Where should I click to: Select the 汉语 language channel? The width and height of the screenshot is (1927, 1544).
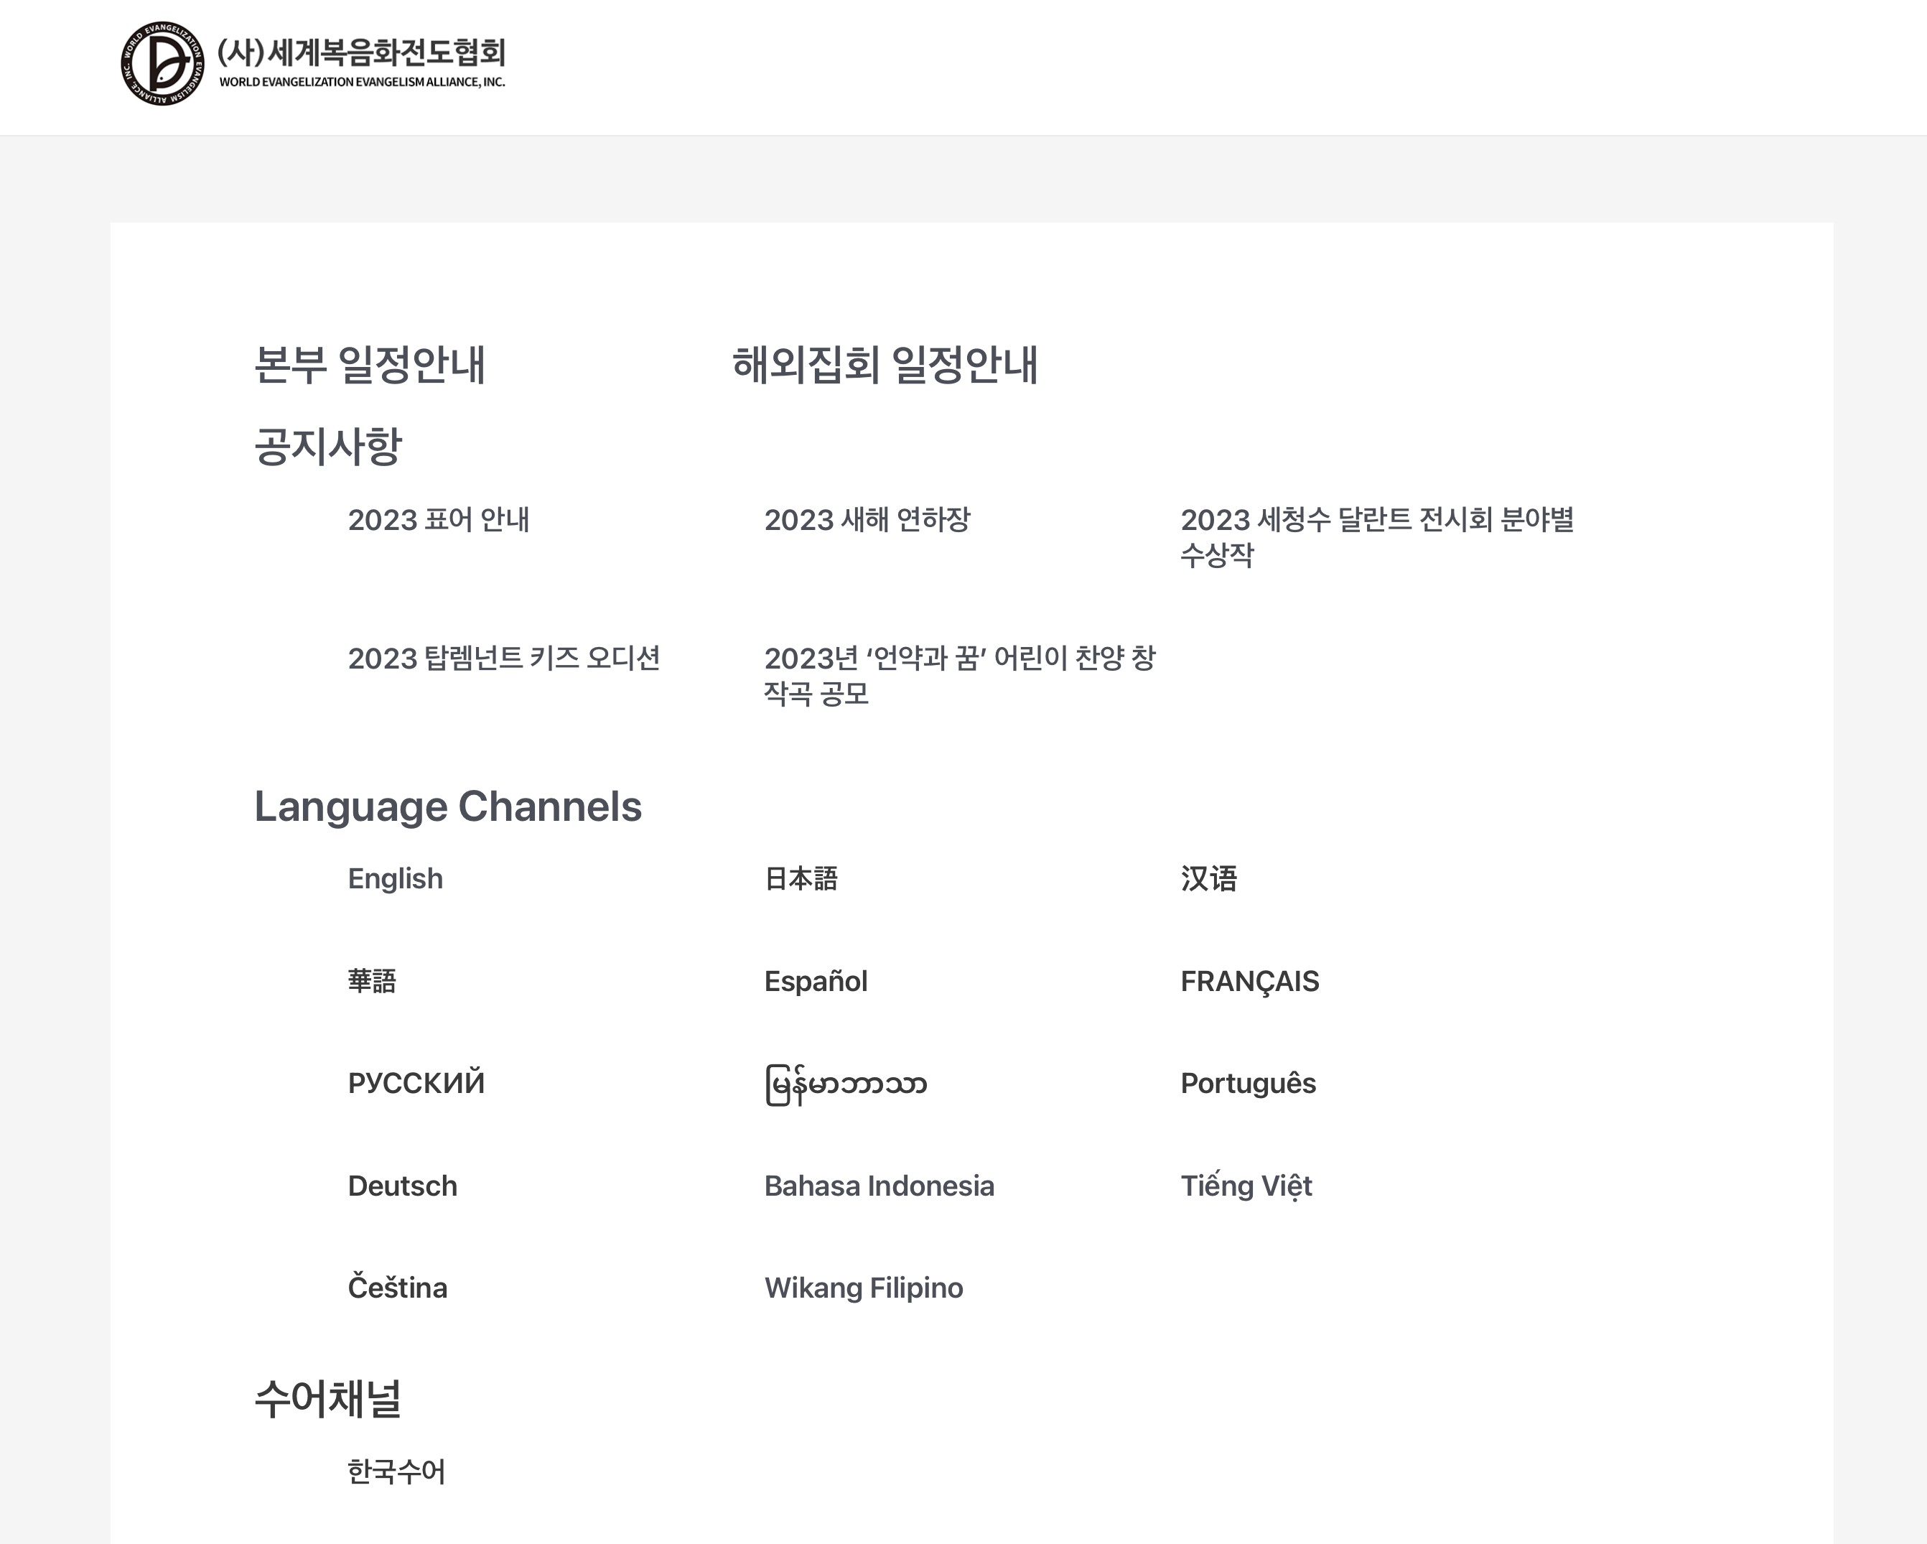(1209, 879)
